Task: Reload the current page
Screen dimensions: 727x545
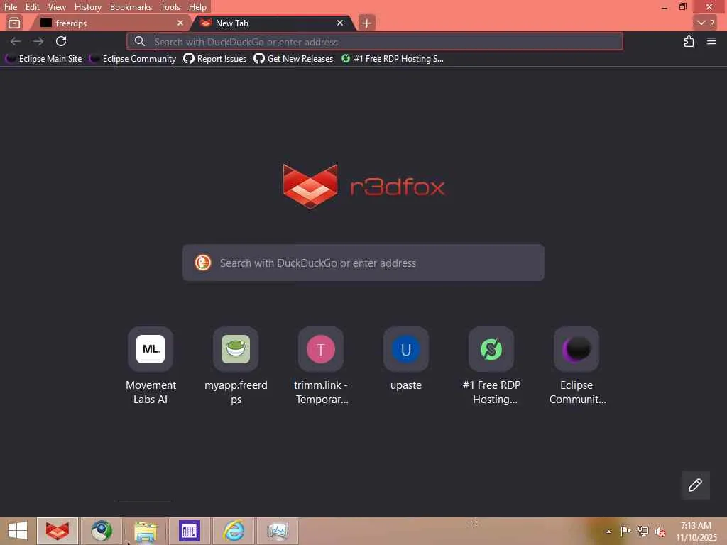Action: (61, 41)
